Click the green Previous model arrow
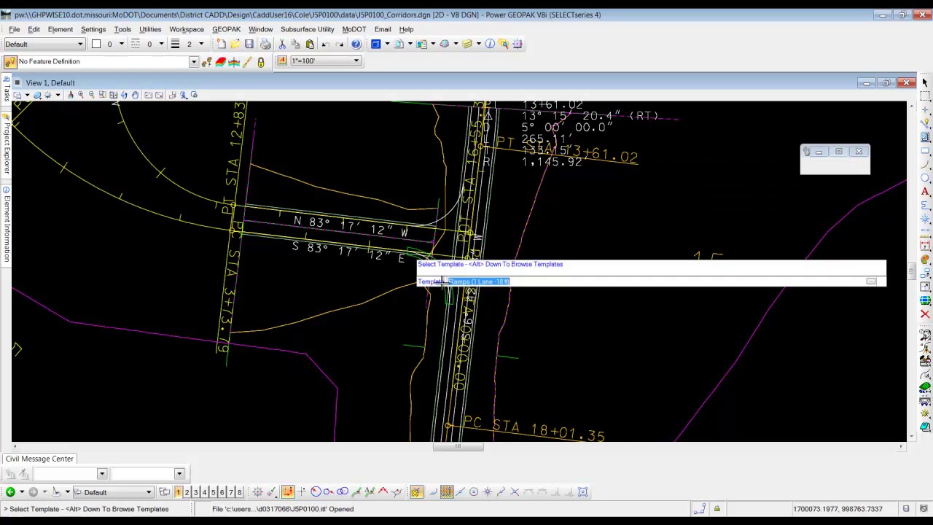This screenshot has width=933, height=525. pos(10,492)
